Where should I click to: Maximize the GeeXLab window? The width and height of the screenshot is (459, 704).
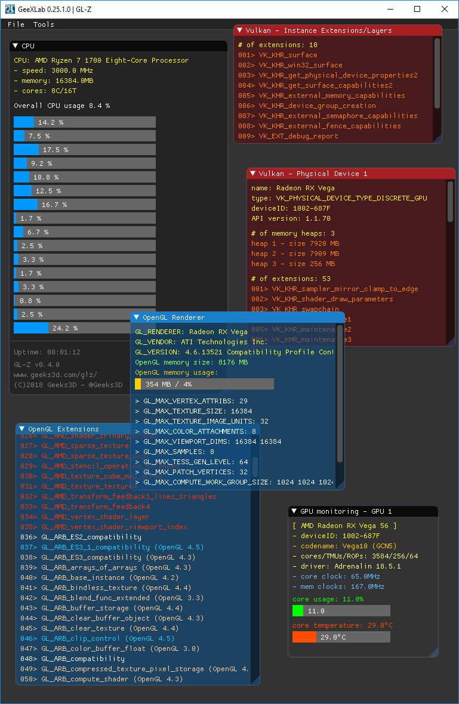(x=417, y=9)
